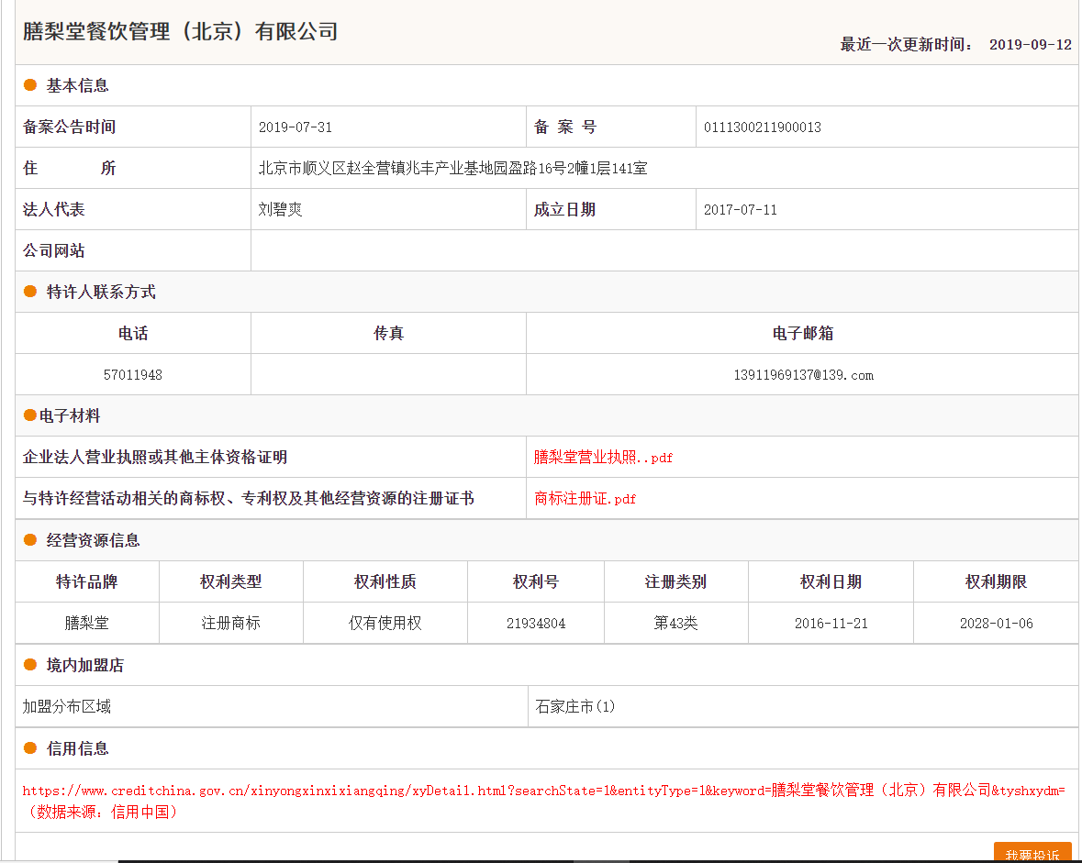Click the legal representative name 刘碧爽

[280, 210]
